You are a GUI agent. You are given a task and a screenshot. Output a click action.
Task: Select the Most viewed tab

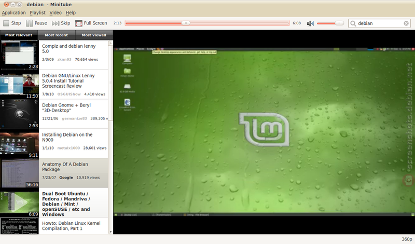click(x=94, y=35)
